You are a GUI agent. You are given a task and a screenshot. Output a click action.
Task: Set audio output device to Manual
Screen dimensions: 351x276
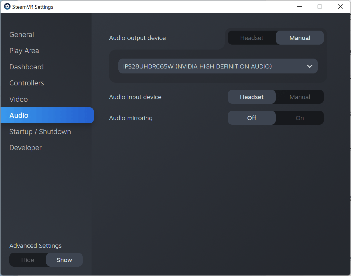point(300,38)
